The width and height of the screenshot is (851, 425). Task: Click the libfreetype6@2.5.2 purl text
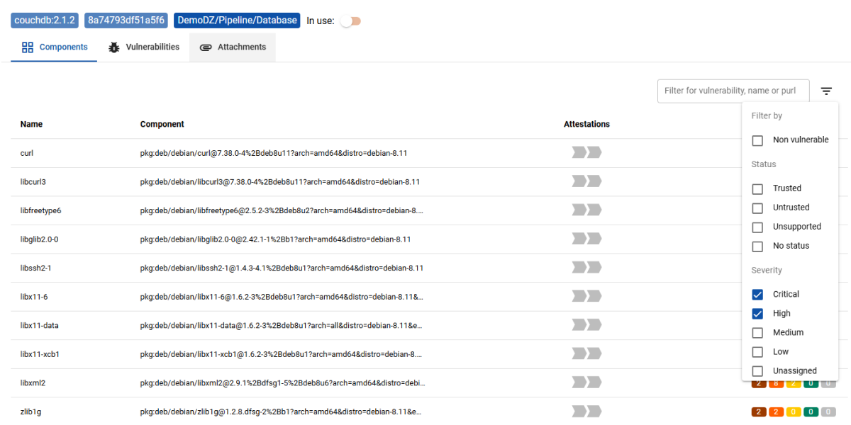282,210
